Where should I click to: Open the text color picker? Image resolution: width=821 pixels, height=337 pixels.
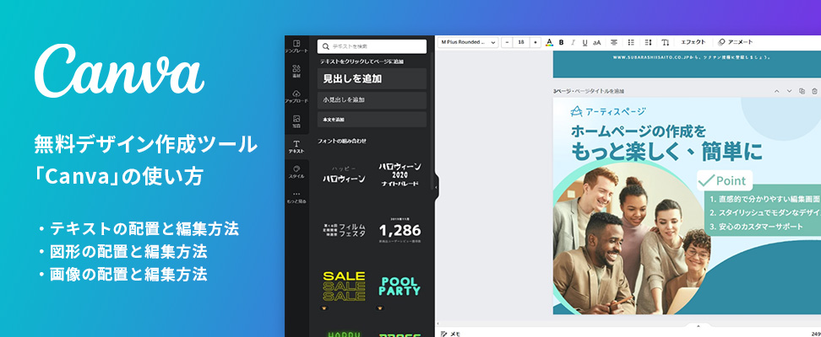point(549,42)
